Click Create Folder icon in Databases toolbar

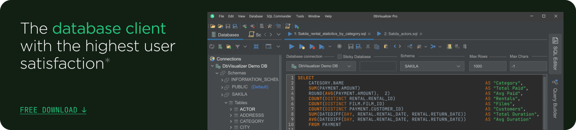pos(229,46)
